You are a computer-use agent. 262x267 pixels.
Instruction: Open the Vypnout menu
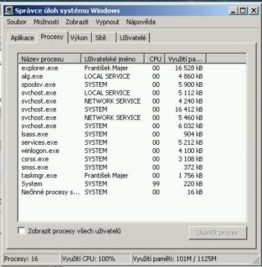pyautogui.click(x=107, y=22)
